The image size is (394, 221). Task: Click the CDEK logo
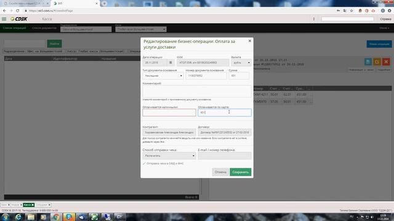tap(19, 19)
